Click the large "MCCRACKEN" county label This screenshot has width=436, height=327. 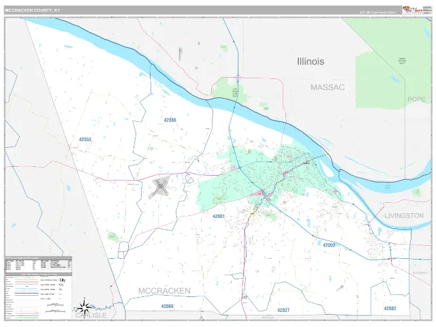164,291
